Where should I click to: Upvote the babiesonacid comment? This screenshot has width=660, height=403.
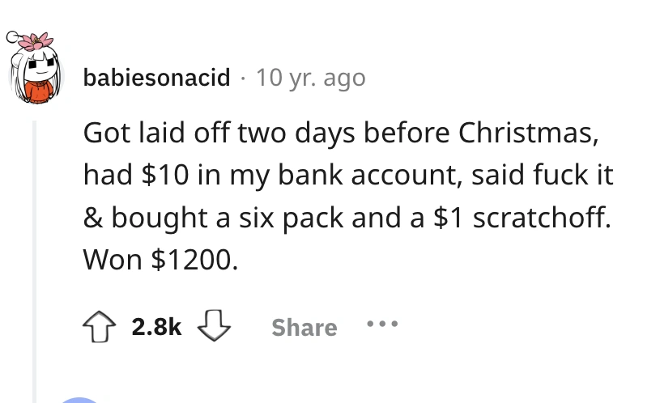point(98,327)
